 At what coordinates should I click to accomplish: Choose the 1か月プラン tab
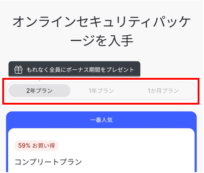[x=163, y=91]
